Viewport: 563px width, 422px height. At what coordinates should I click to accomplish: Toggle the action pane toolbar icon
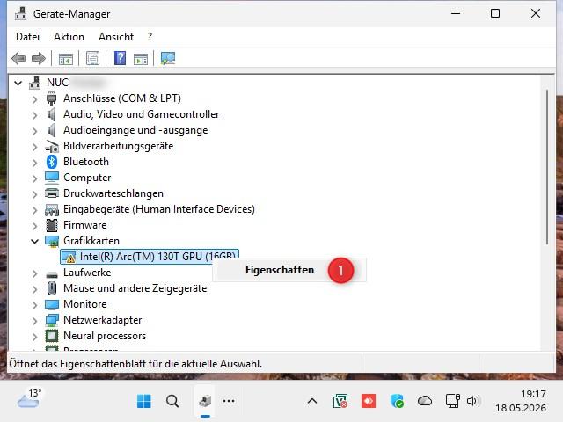[x=141, y=59]
